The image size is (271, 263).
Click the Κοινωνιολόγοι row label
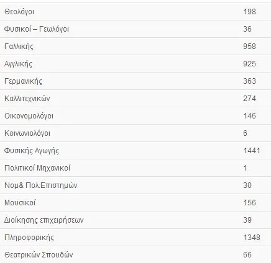27,133
